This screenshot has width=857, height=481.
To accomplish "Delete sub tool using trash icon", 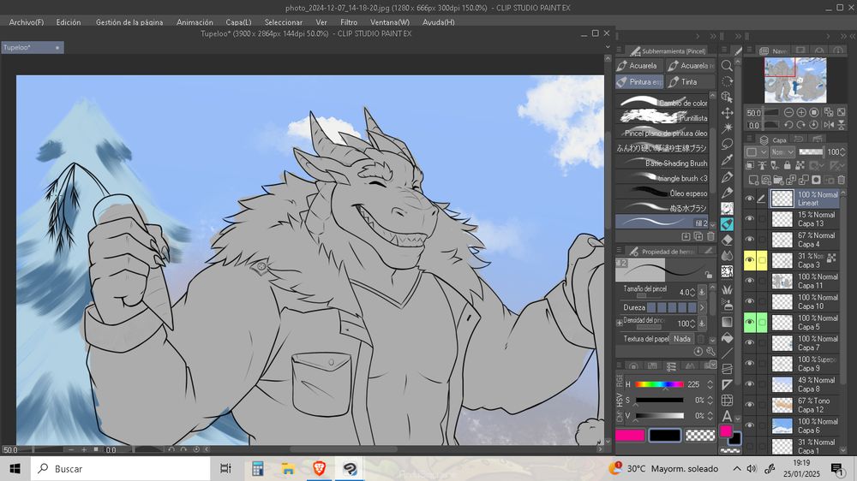I will pyautogui.click(x=710, y=236).
